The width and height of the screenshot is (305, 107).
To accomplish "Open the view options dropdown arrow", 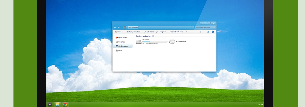I will pyautogui.click(x=204, y=32).
